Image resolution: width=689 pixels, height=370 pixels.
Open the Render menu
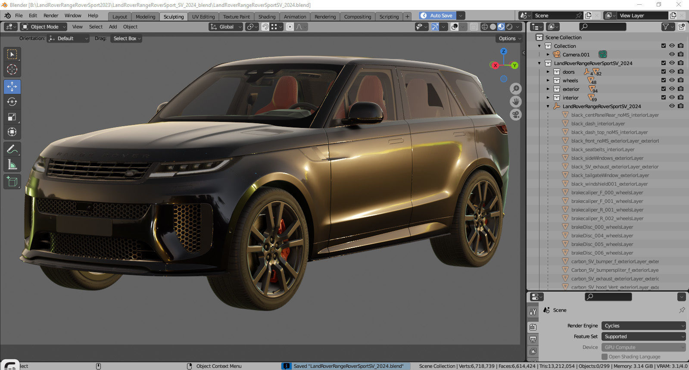click(51, 16)
